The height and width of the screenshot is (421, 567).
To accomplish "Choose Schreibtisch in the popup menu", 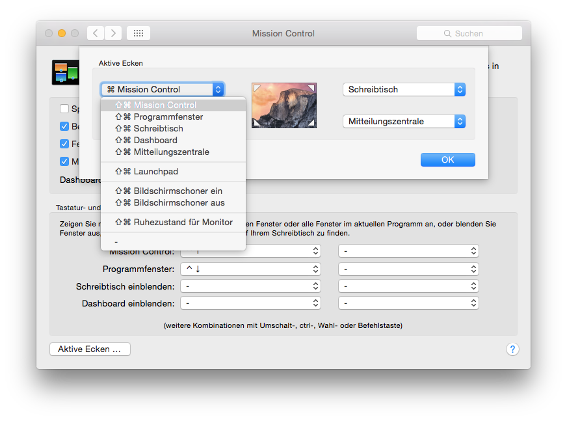I will pyautogui.click(x=173, y=128).
